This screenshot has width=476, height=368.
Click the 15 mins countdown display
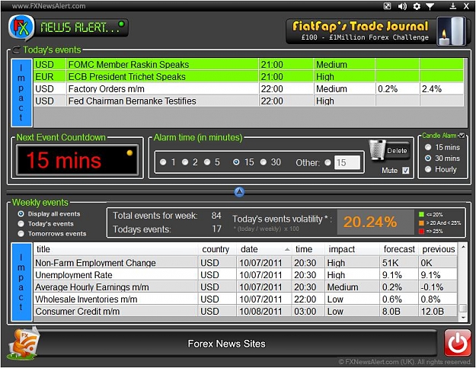pos(78,160)
